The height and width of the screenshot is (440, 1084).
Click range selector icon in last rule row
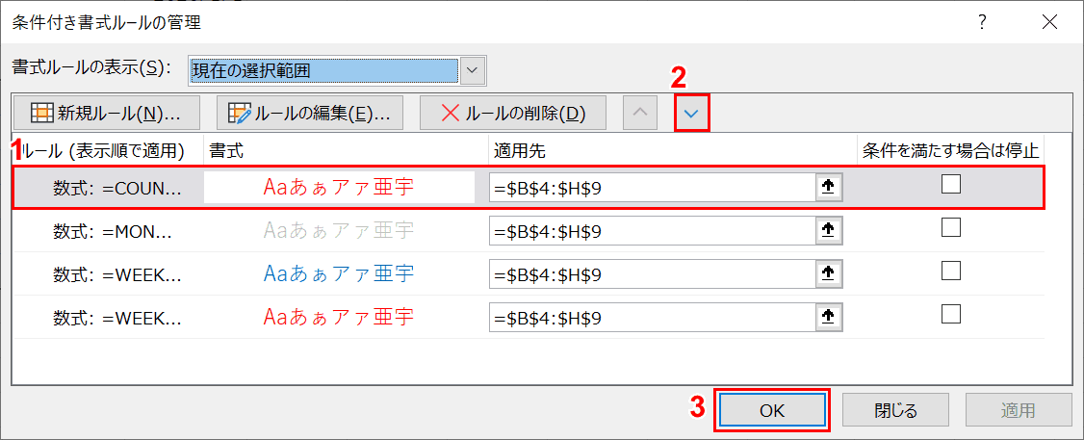828,319
